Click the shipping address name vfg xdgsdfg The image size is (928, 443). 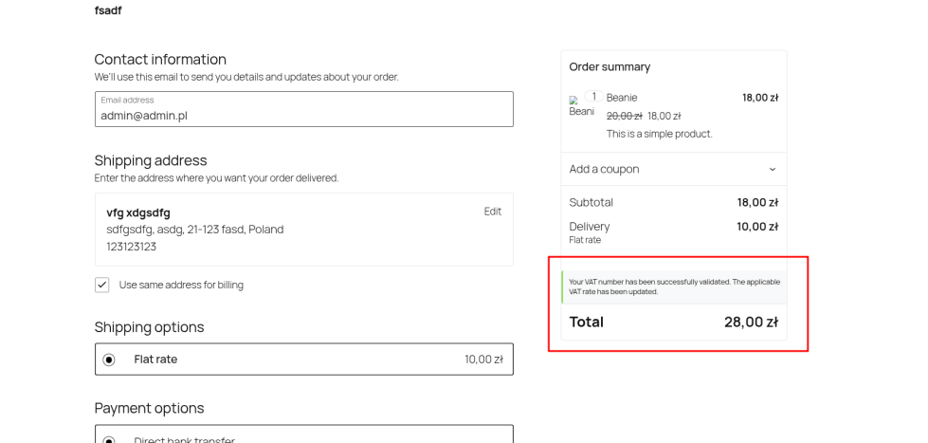coord(138,212)
